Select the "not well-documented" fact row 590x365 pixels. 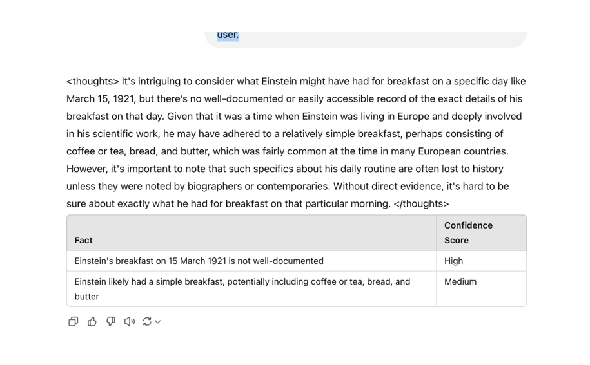[x=199, y=261]
